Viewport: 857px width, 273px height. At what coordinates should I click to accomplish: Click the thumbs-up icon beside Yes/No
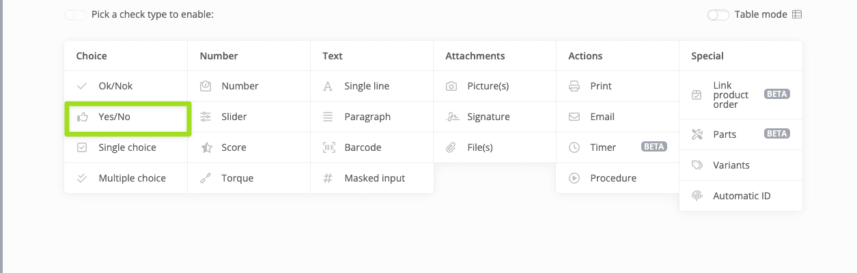[x=83, y=117]
